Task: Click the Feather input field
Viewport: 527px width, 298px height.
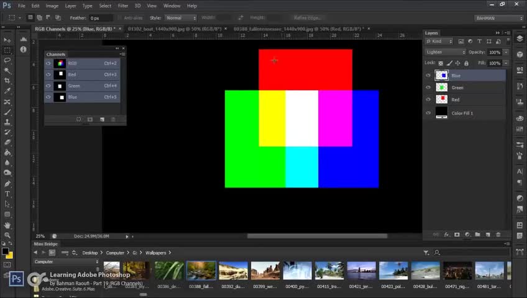Action: [x=101, y=18]
